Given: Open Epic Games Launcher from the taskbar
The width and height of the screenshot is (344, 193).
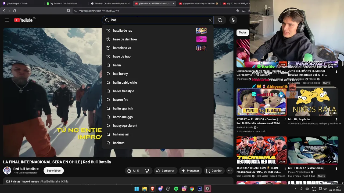Looking at the screenshot, I should point(207,189).
